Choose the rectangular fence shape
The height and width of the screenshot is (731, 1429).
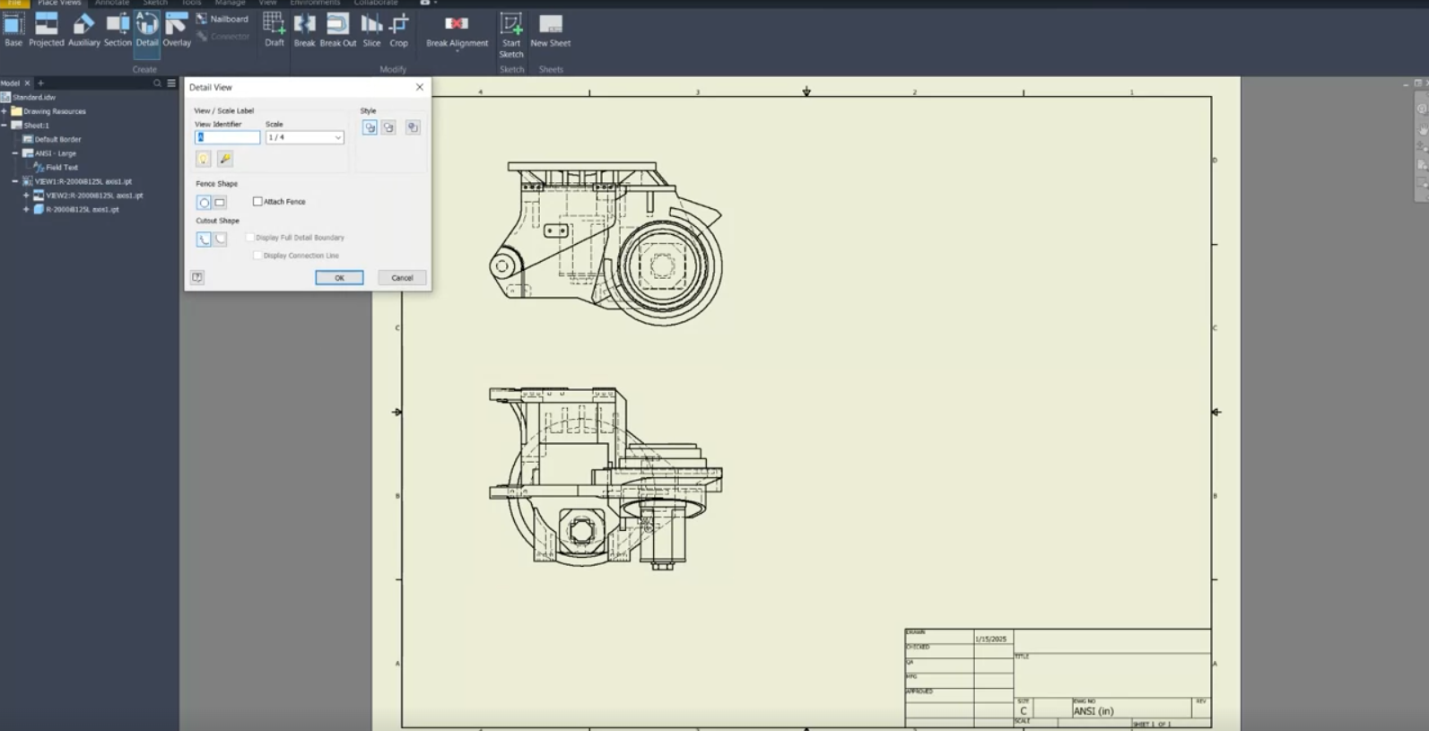coord(220,203)
